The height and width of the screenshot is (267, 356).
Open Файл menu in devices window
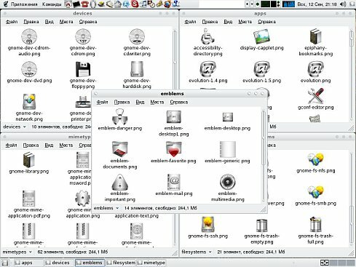click(12, 22)
